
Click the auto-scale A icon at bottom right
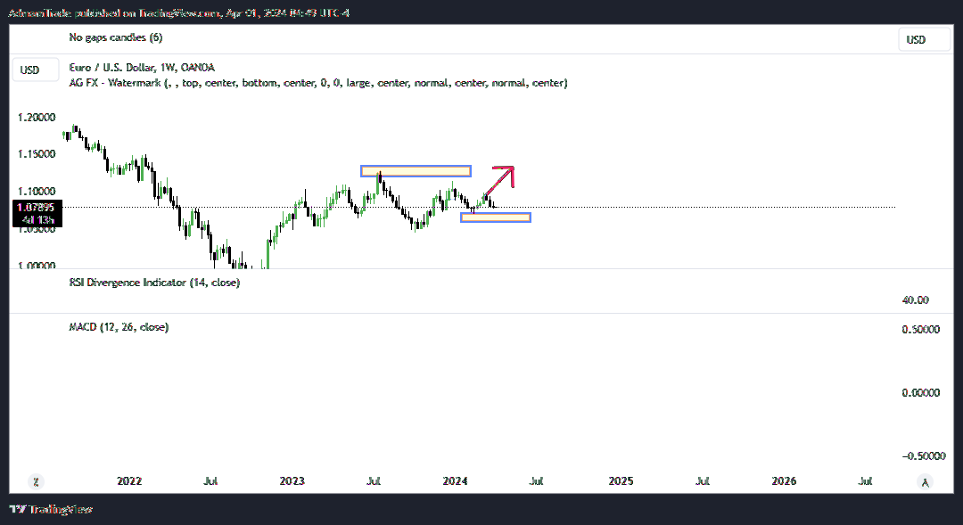pos(925,482)
